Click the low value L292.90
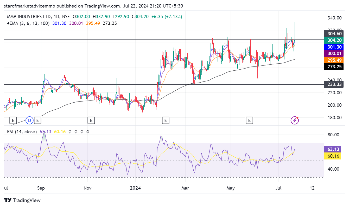 pyautogui.click(x=120, y=17)
